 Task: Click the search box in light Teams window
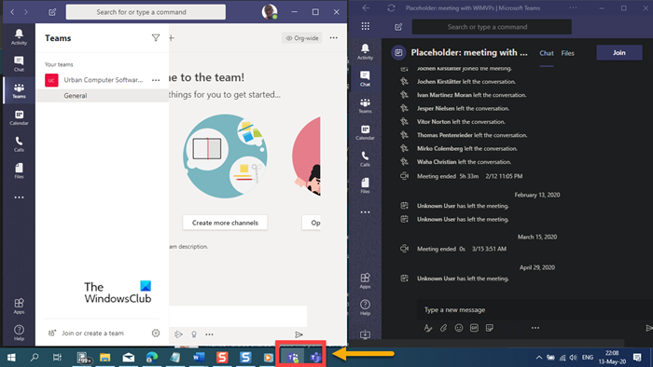[x=146, y=12]
